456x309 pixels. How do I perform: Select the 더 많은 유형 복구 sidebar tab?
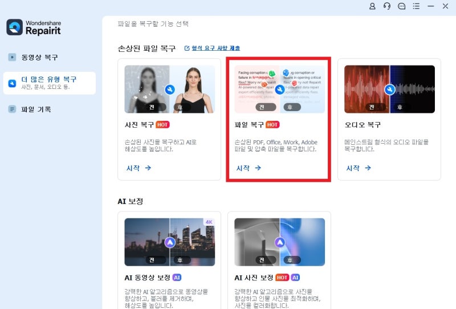[50, 83]
